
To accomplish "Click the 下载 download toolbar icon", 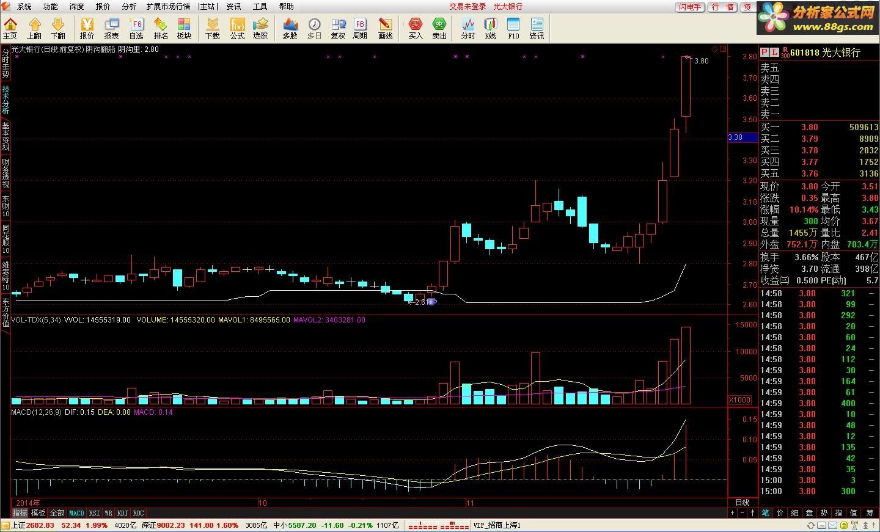I will [x=212, y=28].
